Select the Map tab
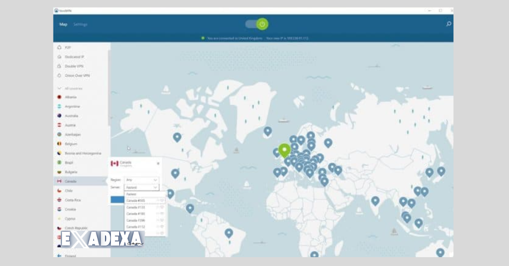 tap(64, 24)
